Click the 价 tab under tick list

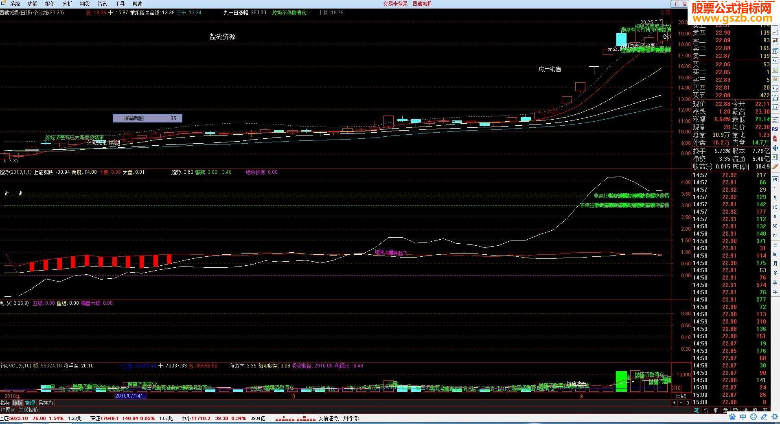click(706, 410)
